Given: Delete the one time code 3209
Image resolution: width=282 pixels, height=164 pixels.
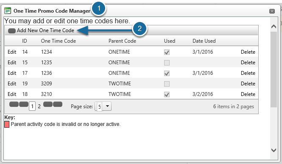Looking at the screenshot, I should click(x=248, y=84).
